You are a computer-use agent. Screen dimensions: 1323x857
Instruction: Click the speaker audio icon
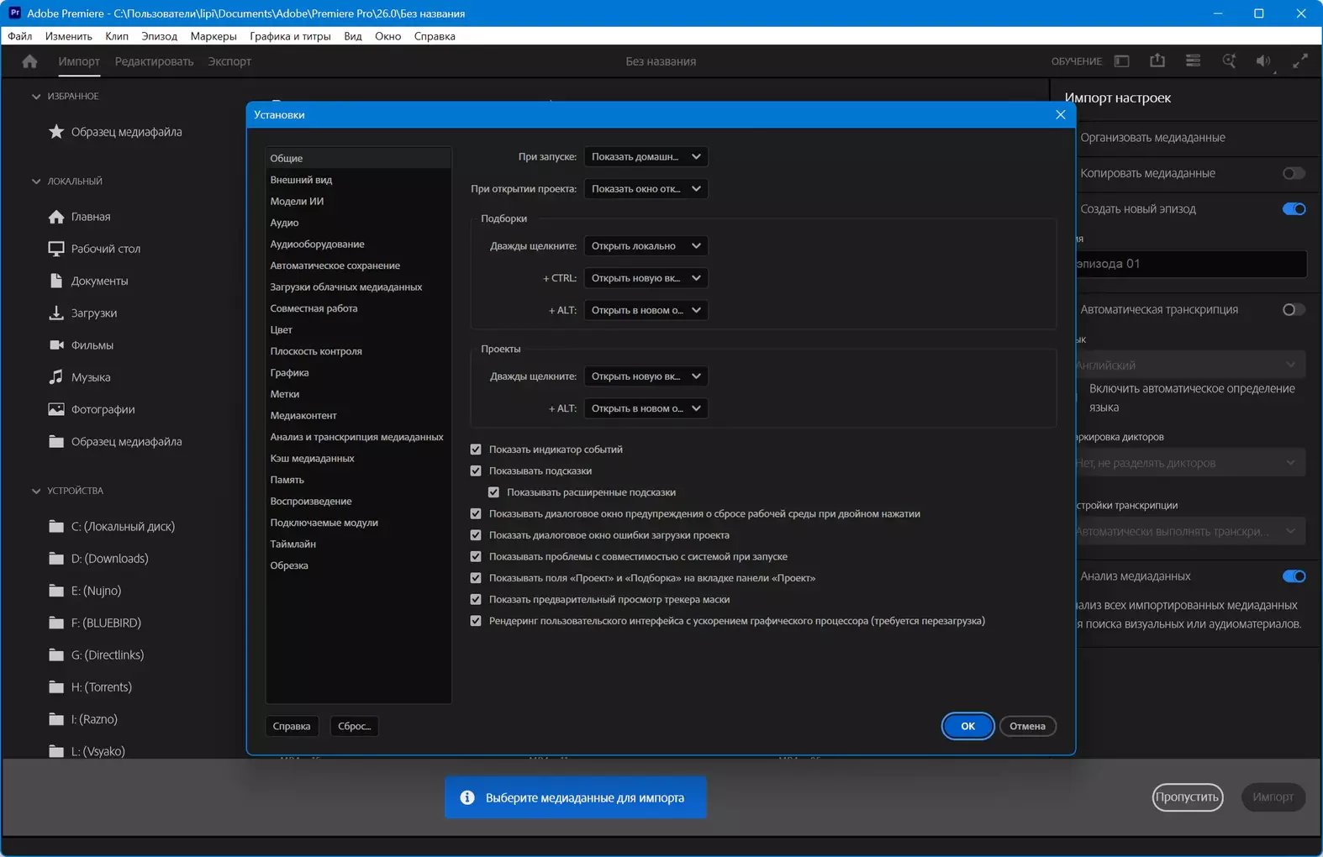point(1263,61)
